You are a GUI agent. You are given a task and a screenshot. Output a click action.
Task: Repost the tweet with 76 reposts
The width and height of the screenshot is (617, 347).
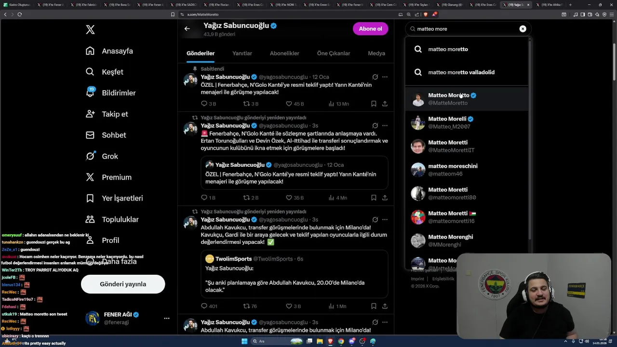tap(250, 306)
